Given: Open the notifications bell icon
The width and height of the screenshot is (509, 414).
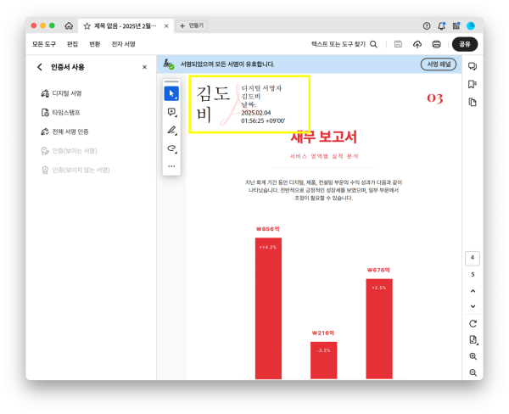Looking at the screenshot, I should pyautogui.click(x=441, y=26).
